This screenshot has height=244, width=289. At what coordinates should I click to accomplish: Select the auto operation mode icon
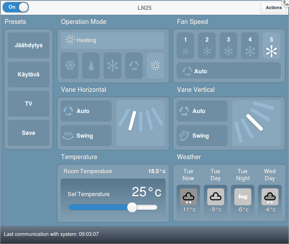pyautogui.click(x=134, y=66)
